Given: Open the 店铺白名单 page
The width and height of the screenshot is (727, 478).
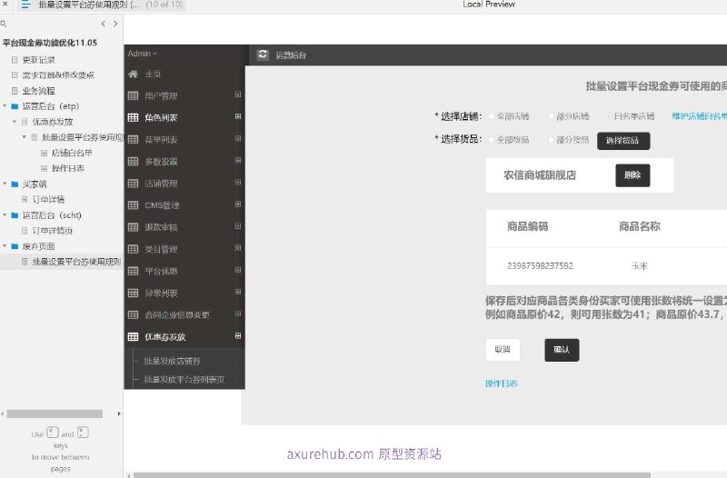Looking at the screenshot, I should pyautogui.click(x=72, y=153).
